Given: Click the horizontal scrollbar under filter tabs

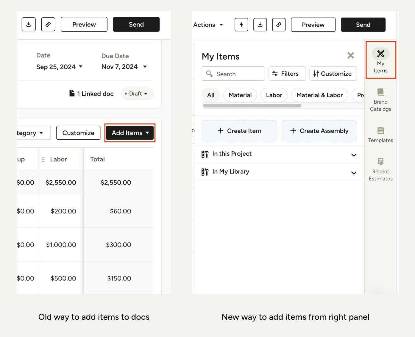Looking at the screenshot, I should tap(252, 106).
